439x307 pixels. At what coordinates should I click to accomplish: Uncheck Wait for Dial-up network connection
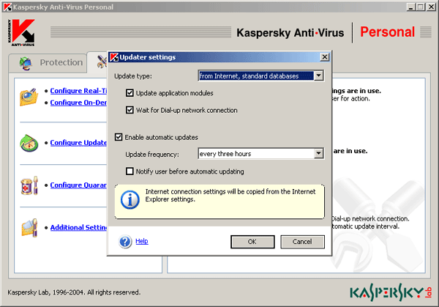click(x=130, y=110)
